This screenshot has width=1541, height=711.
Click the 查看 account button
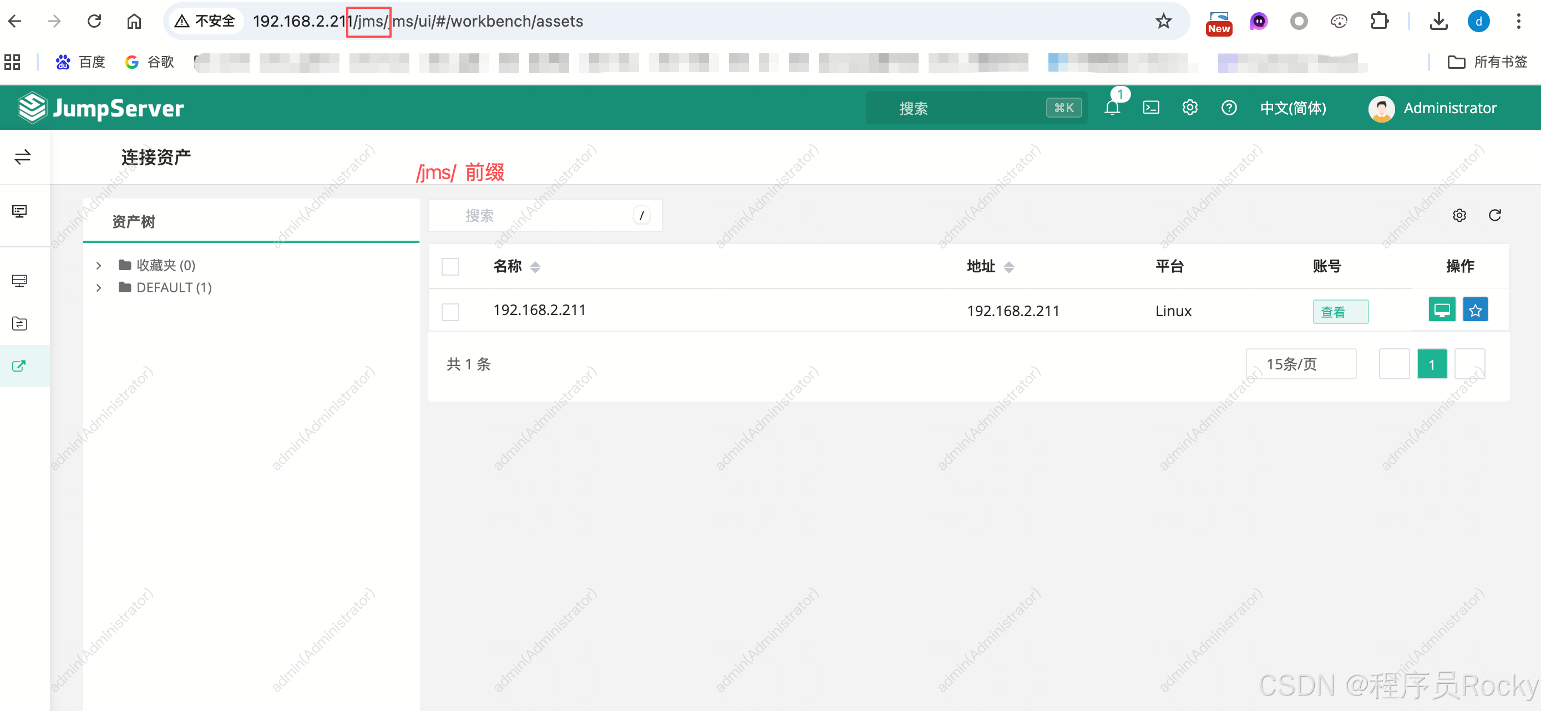(1340, 312)
